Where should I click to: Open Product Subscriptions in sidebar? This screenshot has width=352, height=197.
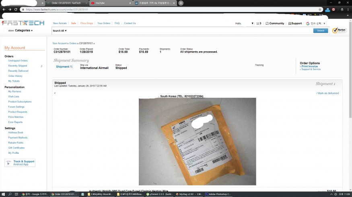coord(20,102)
